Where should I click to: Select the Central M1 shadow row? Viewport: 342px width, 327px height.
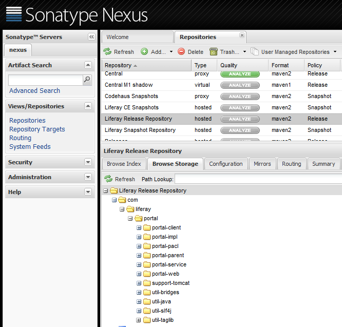[x=221, y=85]
